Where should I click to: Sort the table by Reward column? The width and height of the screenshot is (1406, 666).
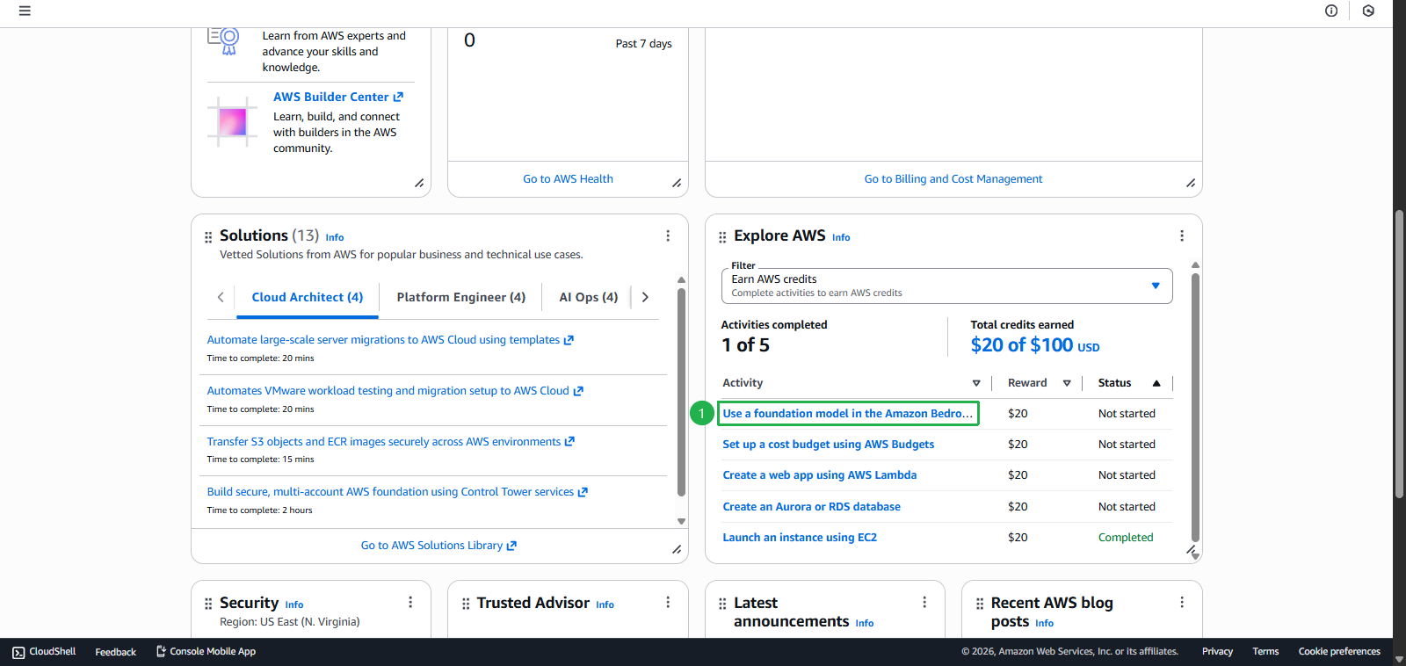pos(1067,383)
